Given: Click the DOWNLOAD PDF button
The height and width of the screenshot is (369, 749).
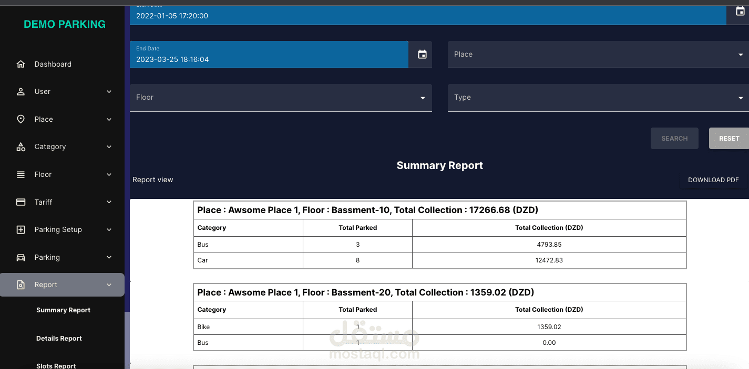Looking at the screenshot, I should 713,180.
